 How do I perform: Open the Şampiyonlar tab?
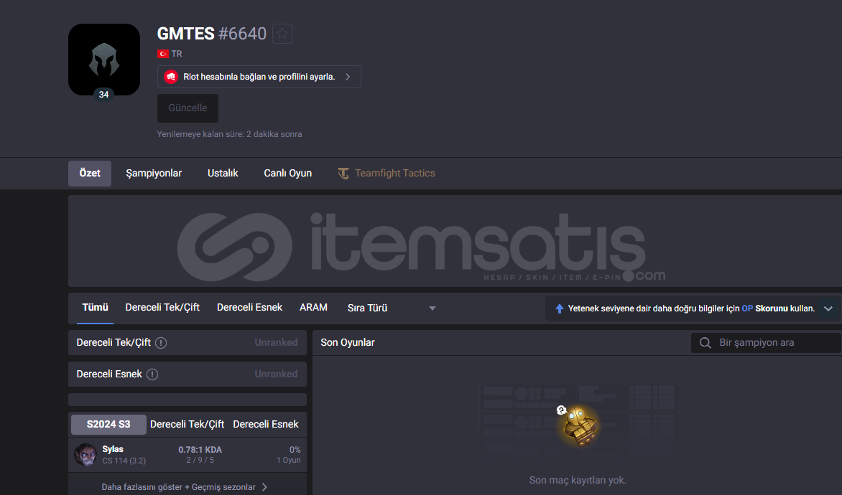(154, 173)
